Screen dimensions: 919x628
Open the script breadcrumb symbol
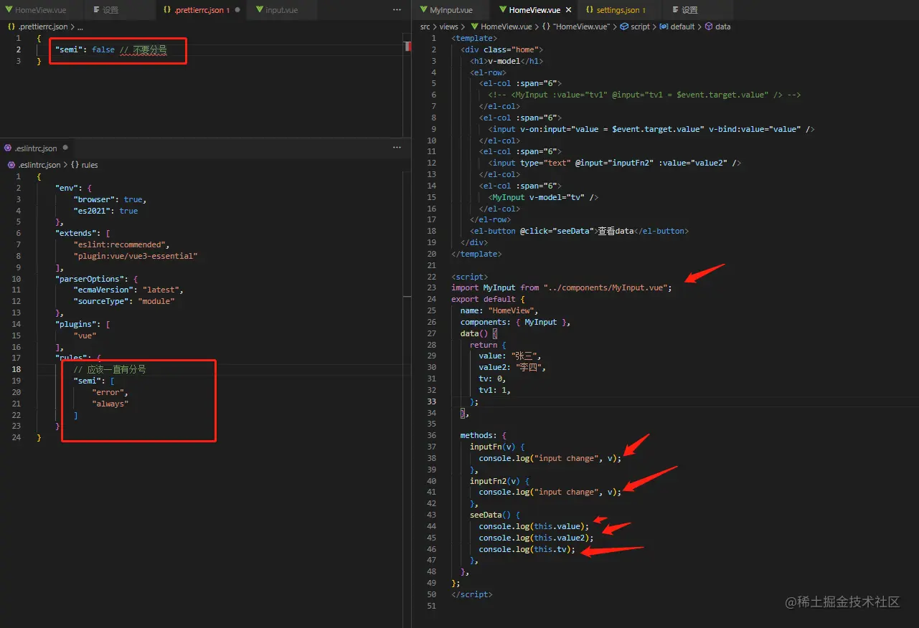pos(635,27)
